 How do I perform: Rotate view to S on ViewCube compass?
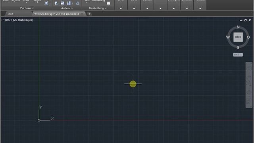click(x=238, y=48)
